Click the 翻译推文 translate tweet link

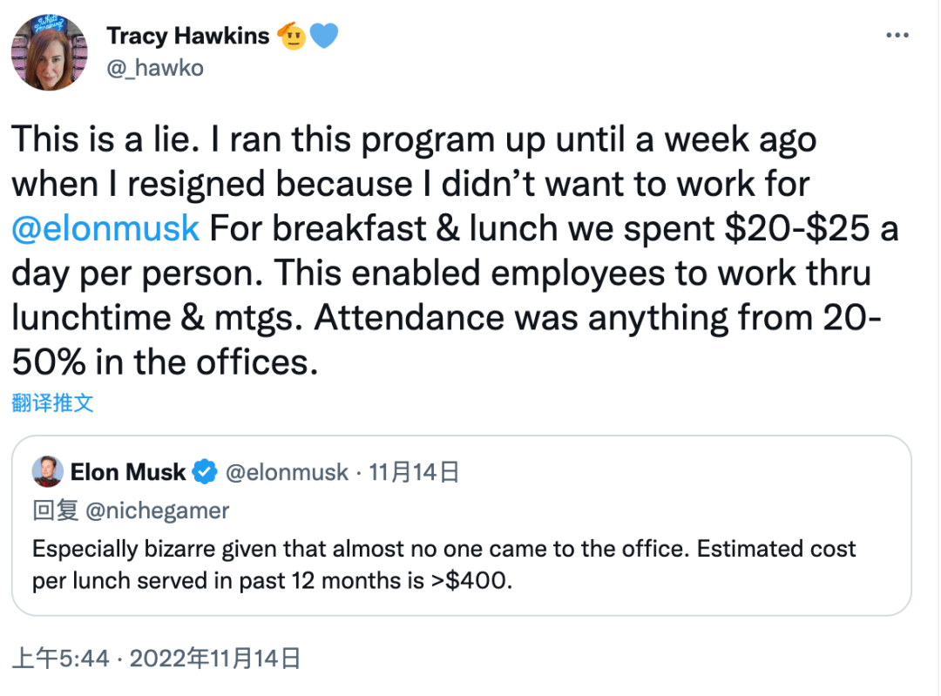click(x=52, y=402)
